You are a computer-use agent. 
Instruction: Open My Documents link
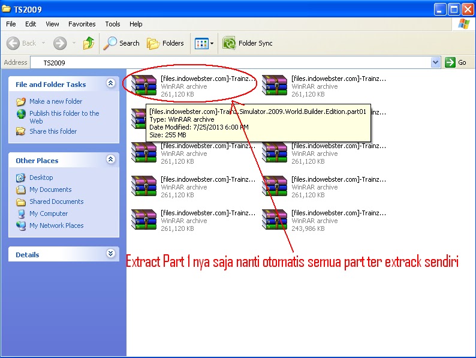coord(50,189)
